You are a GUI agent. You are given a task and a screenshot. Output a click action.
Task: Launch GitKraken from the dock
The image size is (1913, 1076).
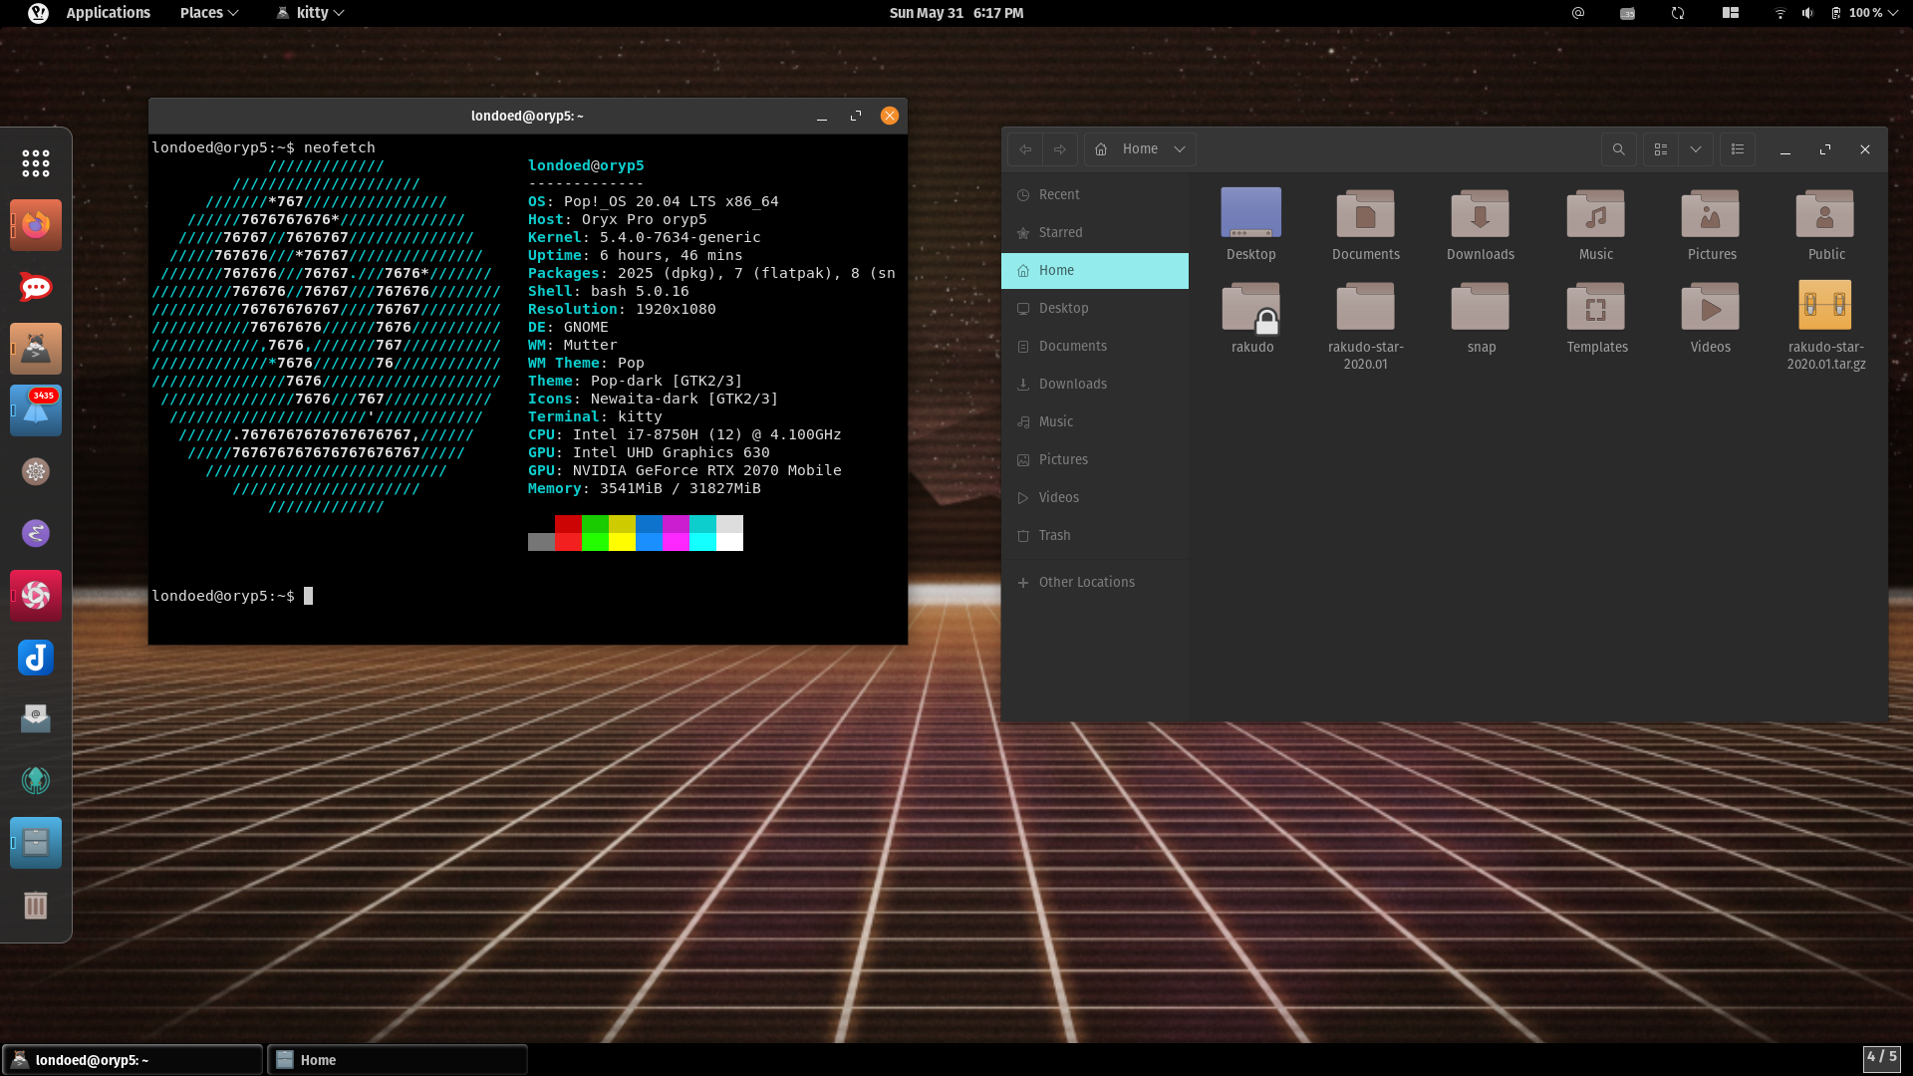tap(36, 780)
